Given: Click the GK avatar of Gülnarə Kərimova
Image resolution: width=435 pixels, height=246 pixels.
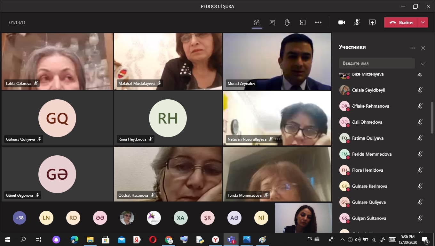Looking at the screenshot, I should coord(344,186).
